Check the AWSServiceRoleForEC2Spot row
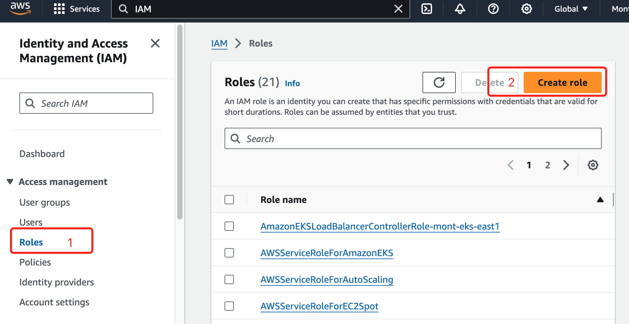This screenshot has width=629, height=324. [x=229, y=306]
